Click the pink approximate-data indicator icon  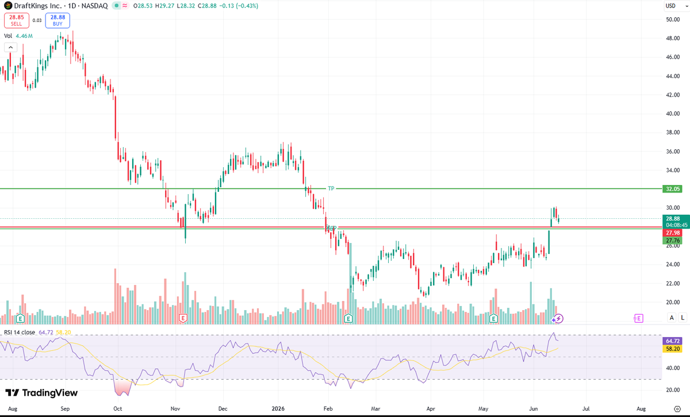[x=125, y=6]
